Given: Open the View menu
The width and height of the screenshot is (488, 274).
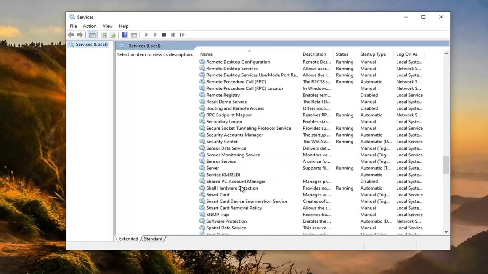Looking at the screenshot, I should pyautogui.click(x=108, y=26).
